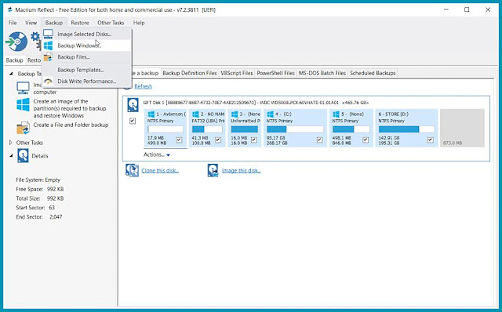This screenshot has width=502, height=312.
Task: Switch to MS-DOS Batch Files tab
Action: click(322, 73)
